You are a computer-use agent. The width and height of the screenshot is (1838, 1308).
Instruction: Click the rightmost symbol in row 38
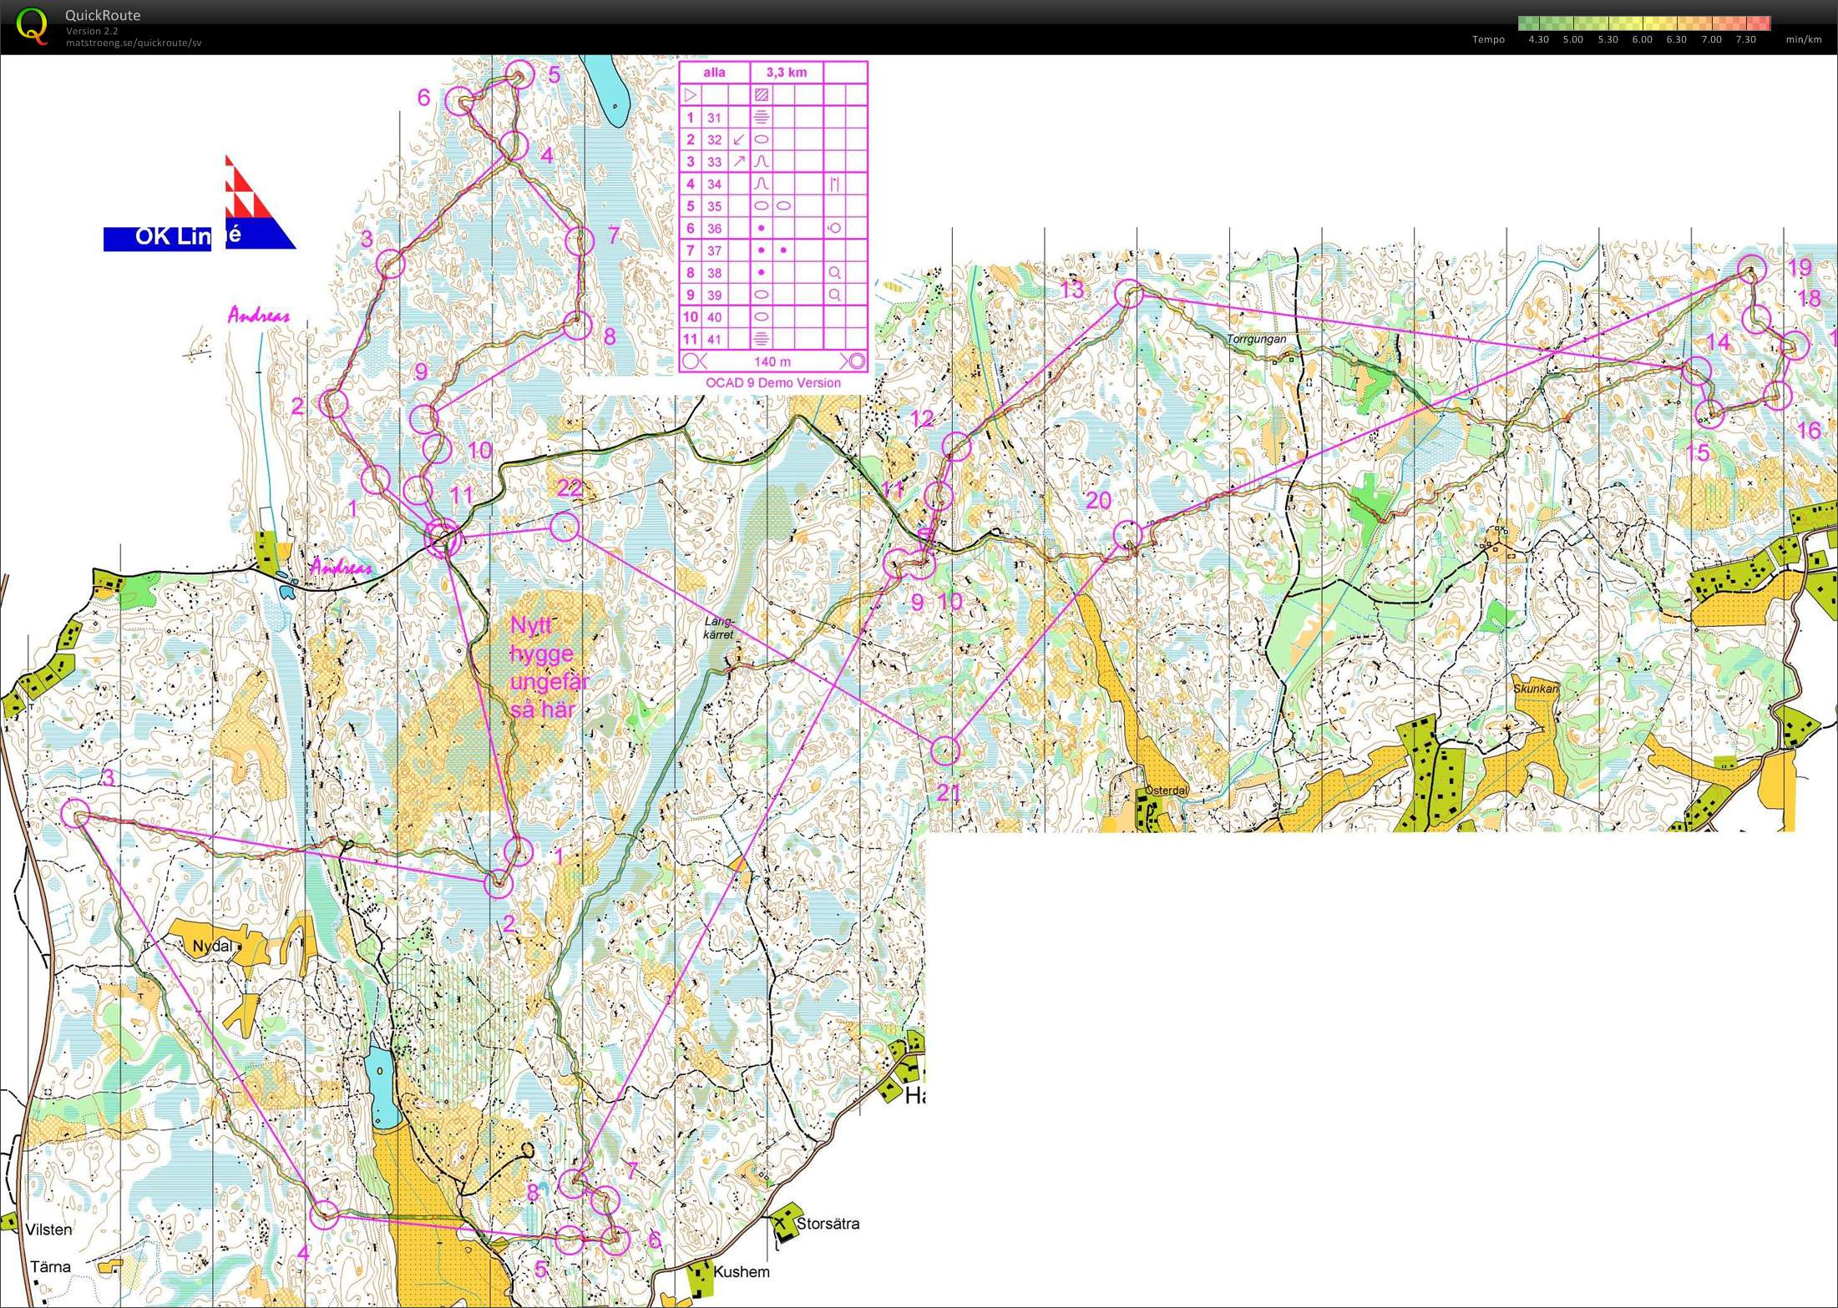click(834, 272)
